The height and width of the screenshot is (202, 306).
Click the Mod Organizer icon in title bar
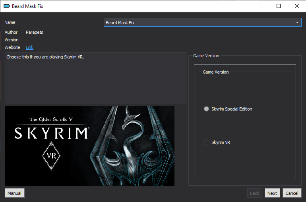pos(7,6)
